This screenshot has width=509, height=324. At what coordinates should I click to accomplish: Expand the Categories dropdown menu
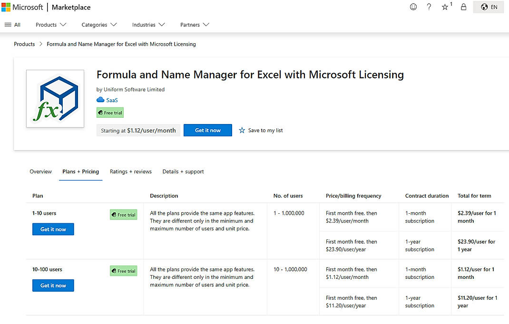[x=99, y=25]
